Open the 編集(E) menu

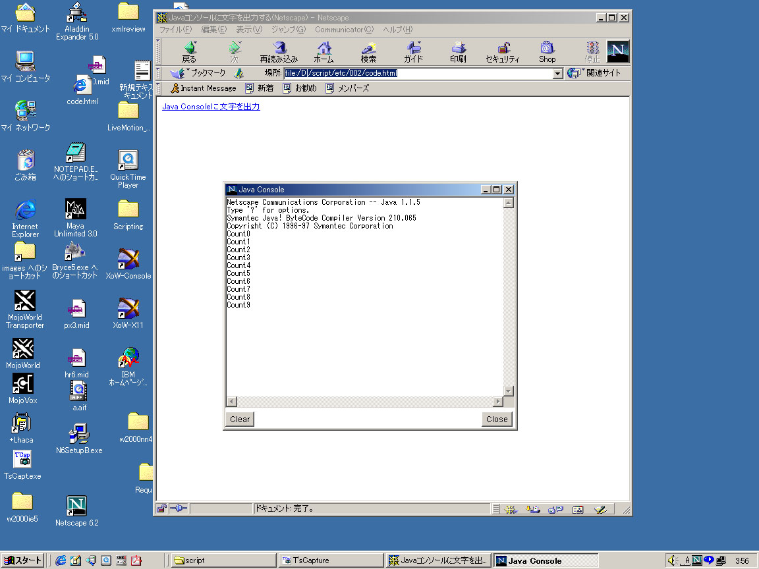(214, 30)
